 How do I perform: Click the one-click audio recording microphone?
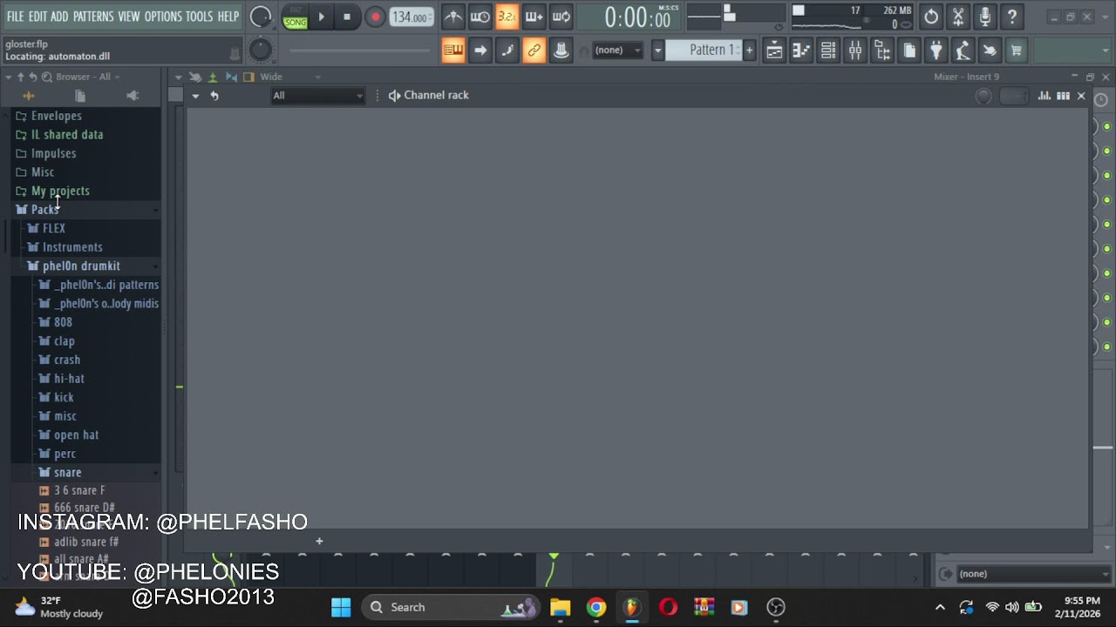click(x=985, y=17)
